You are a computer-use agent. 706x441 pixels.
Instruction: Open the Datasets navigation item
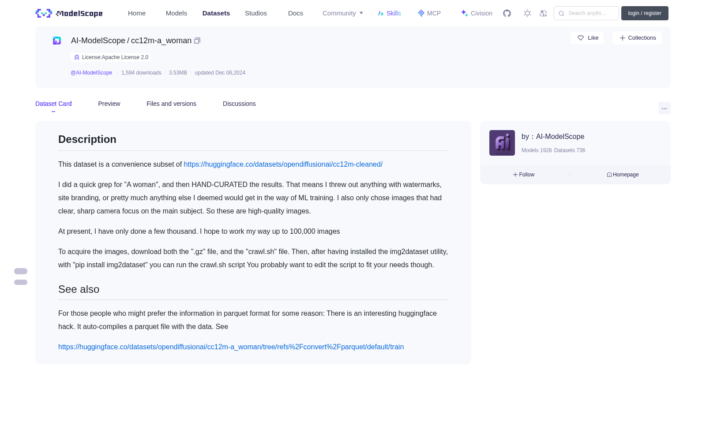[216, 13]
